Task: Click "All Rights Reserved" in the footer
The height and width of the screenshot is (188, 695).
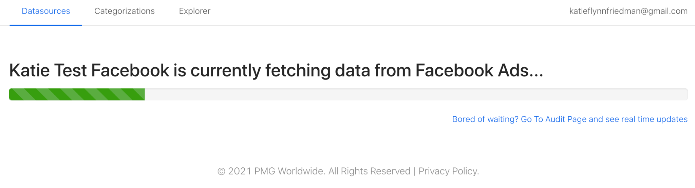Action: 369,171
